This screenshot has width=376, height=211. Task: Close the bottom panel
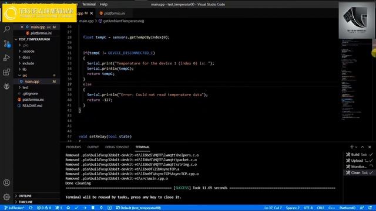click(370, 147)
